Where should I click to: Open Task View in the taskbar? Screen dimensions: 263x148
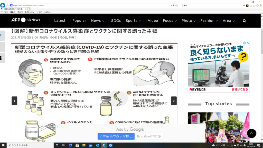tap(64, 145)
